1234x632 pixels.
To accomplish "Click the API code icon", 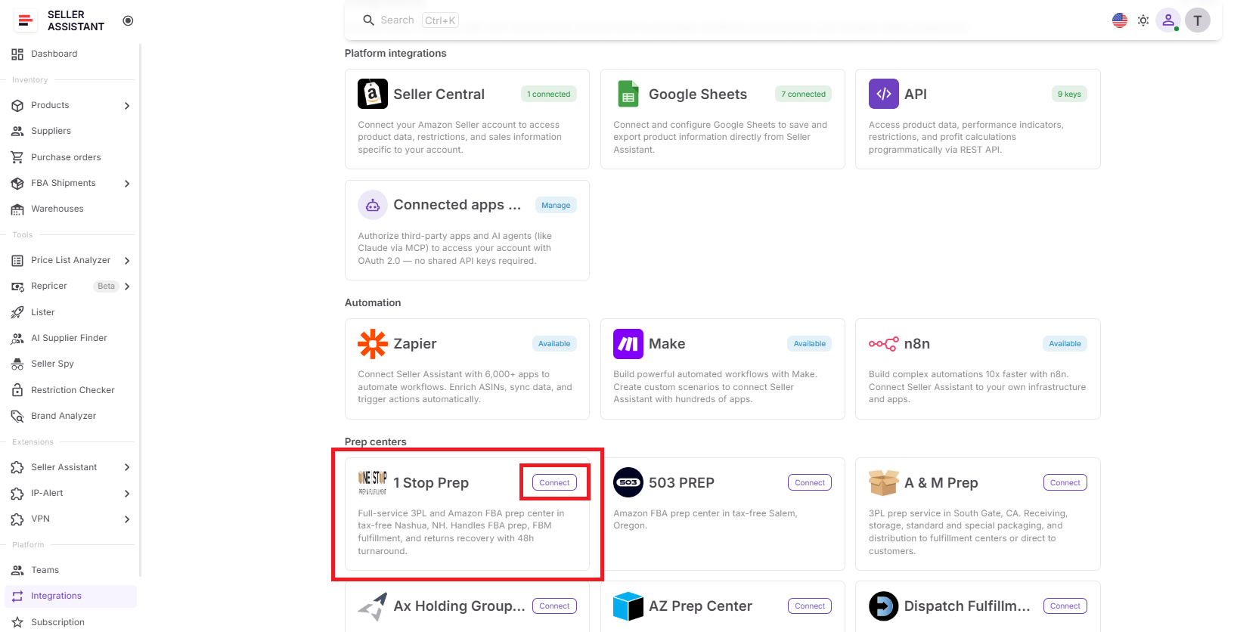I will [x=884, y=94].
